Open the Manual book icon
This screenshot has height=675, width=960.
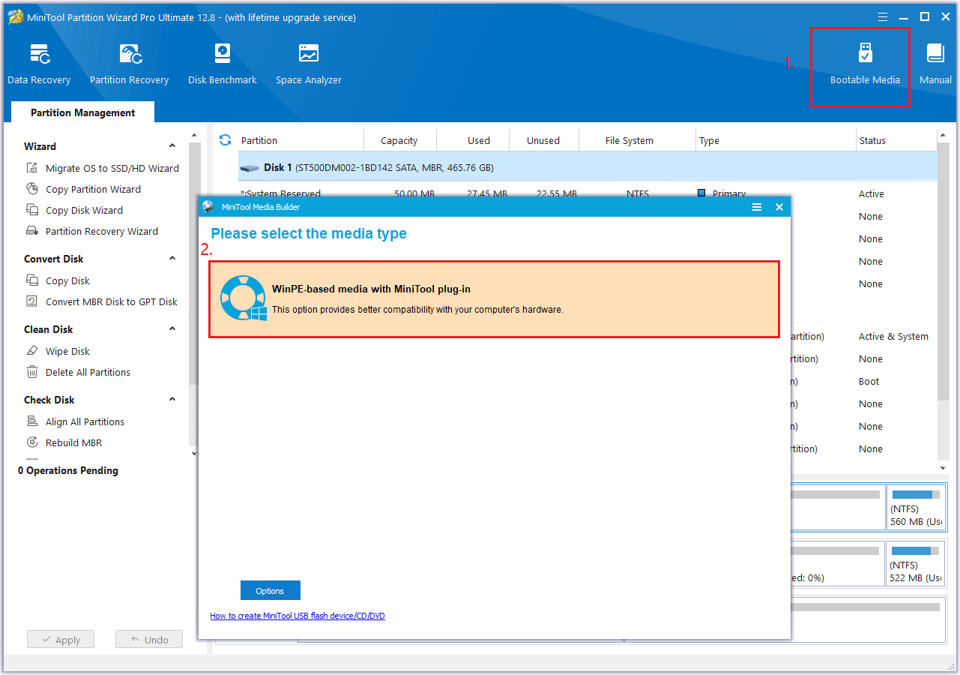pos(935,53)
